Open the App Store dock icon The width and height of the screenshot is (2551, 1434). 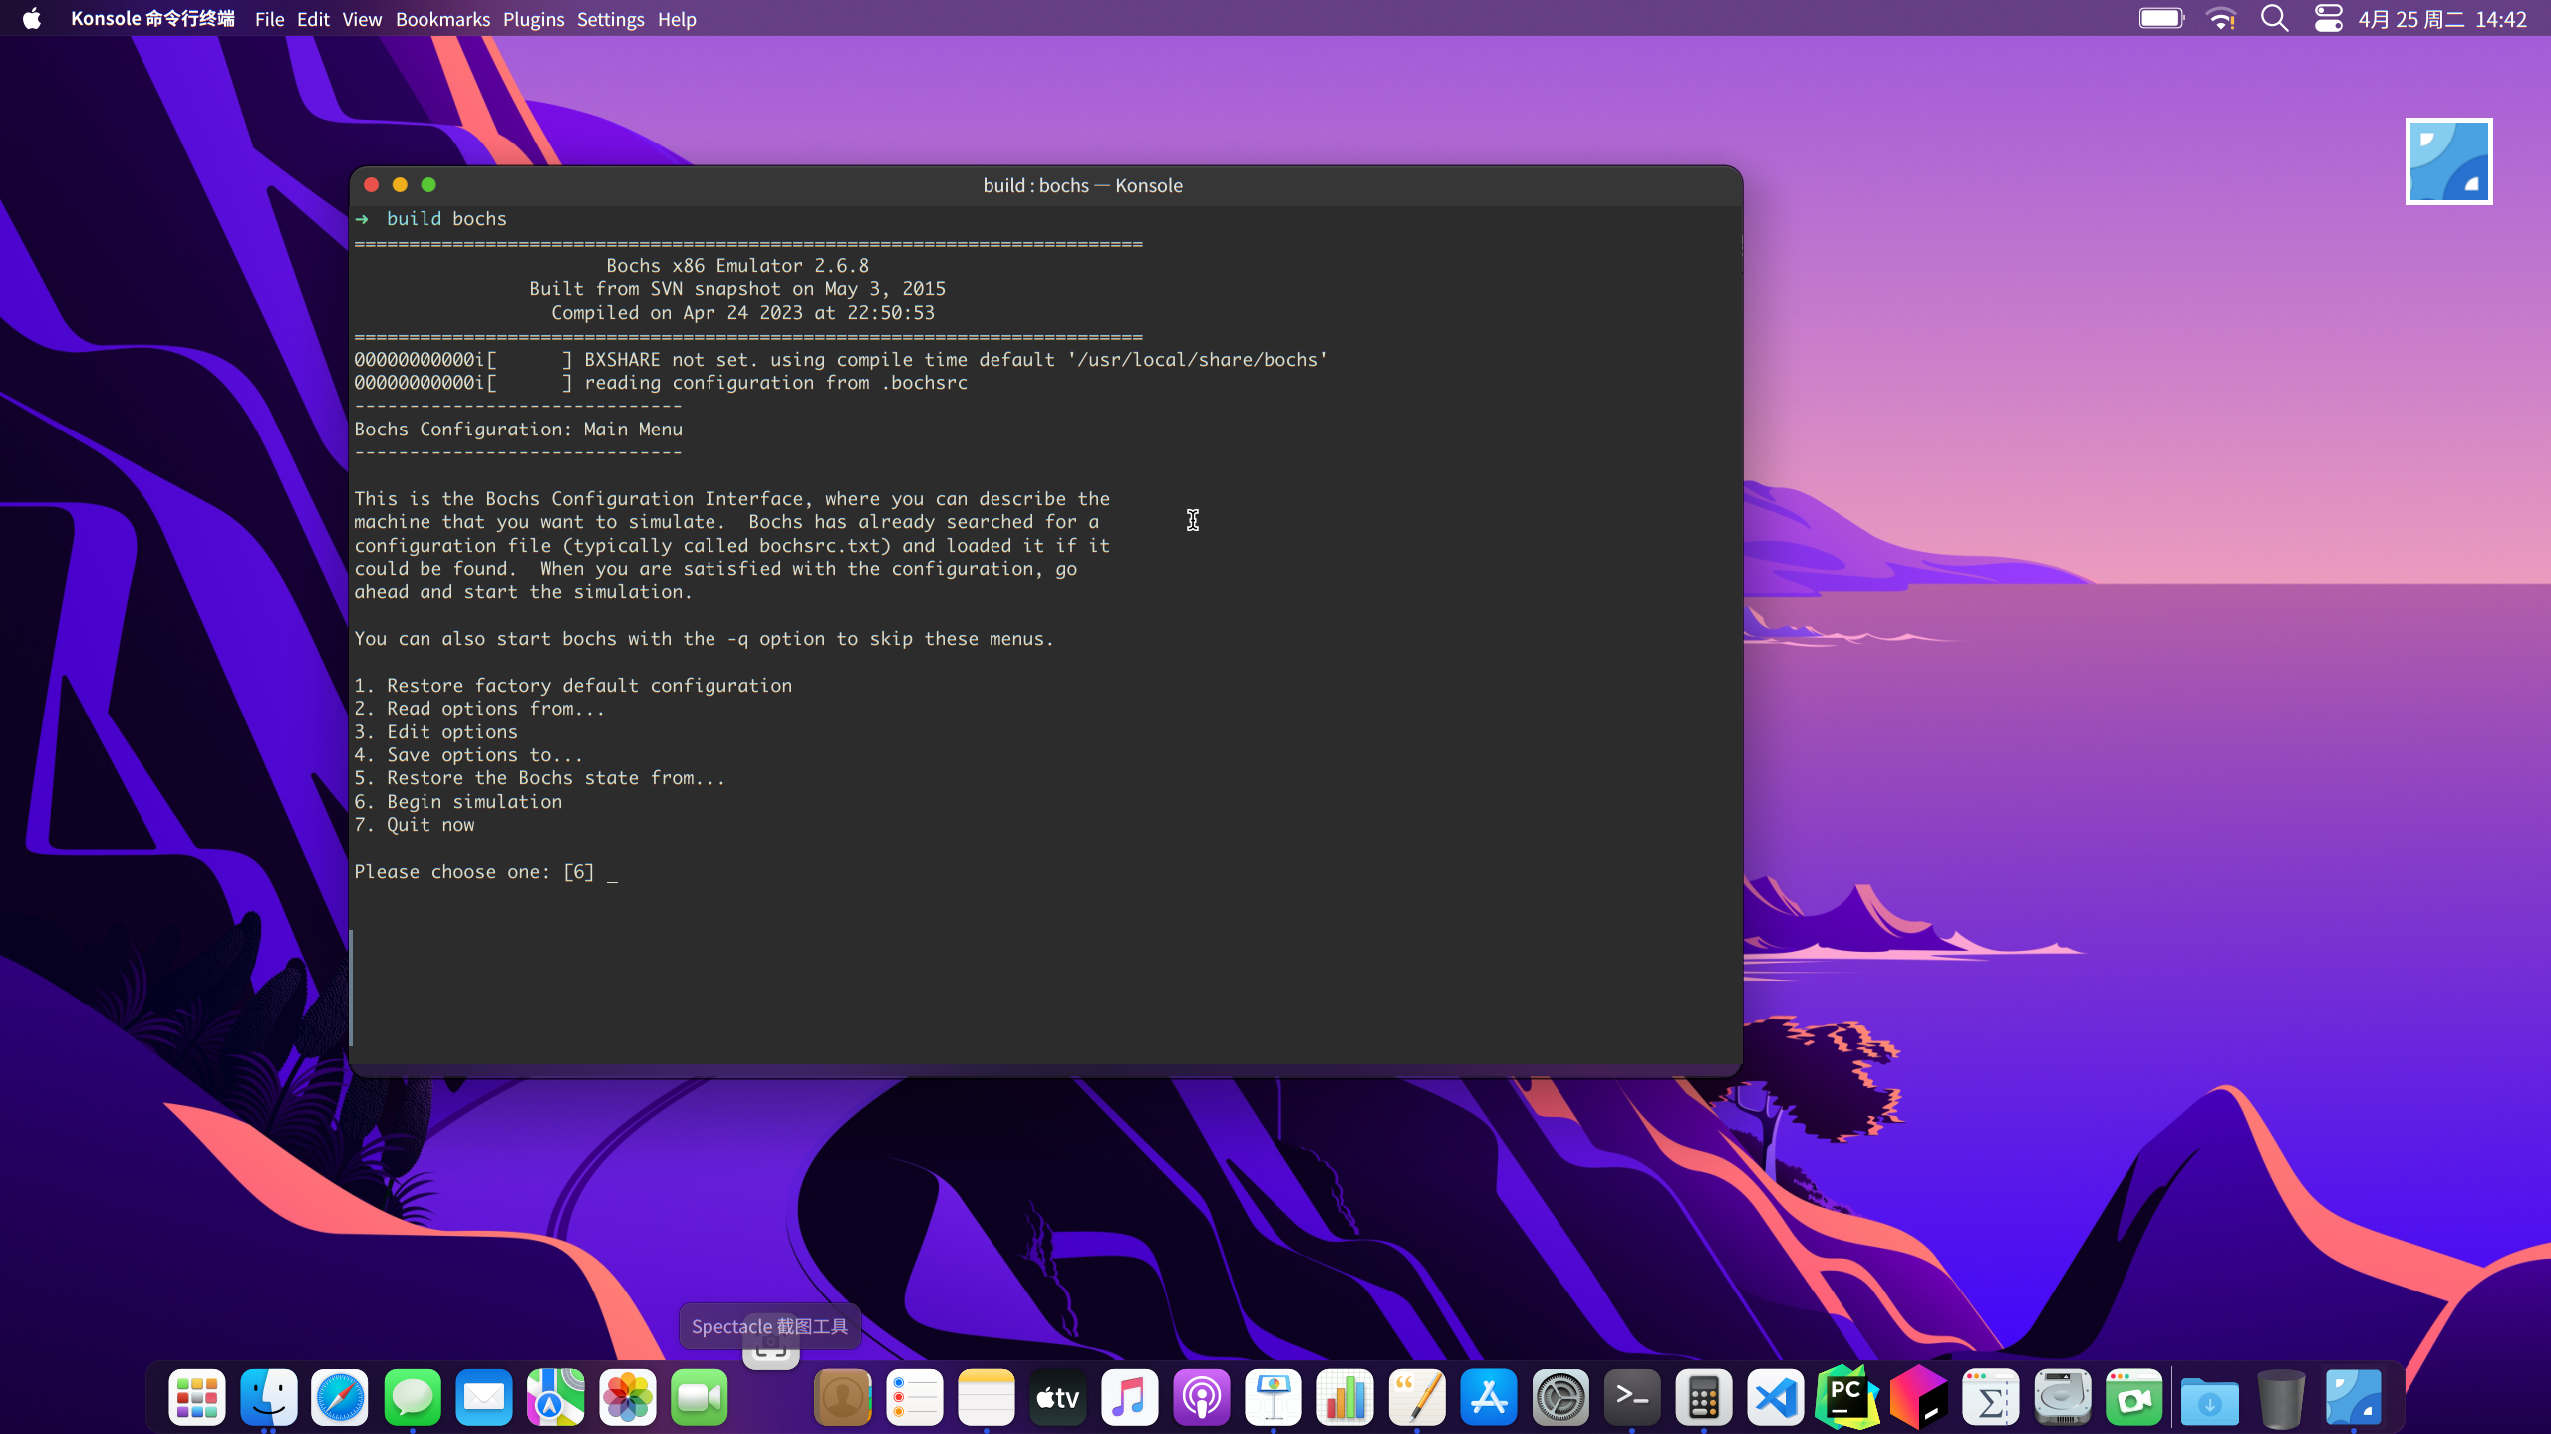point(1489,1397)
